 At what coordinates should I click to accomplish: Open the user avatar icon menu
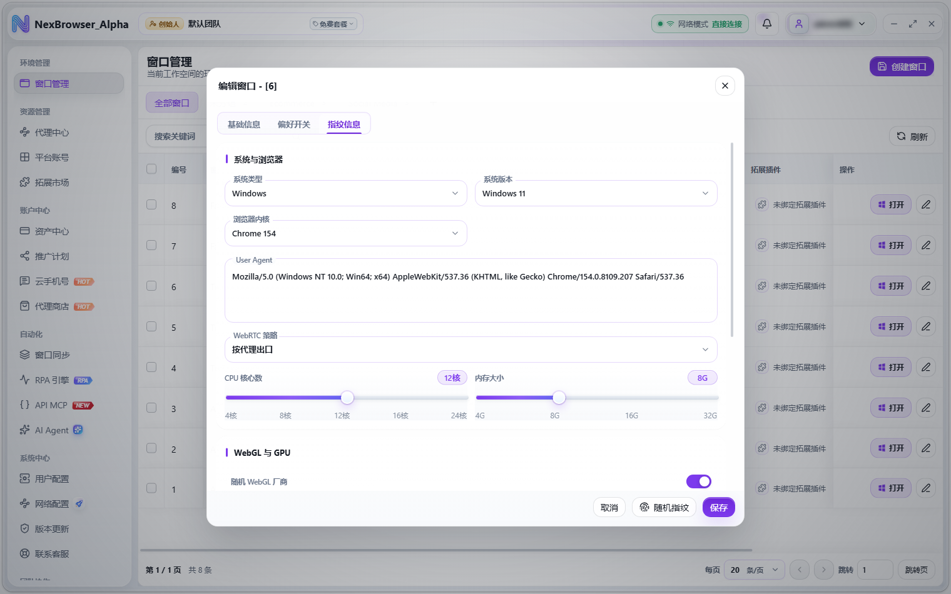[798, 24]
